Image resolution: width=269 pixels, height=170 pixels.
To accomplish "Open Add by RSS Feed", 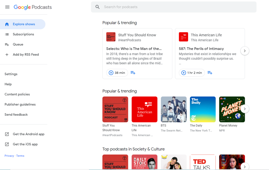I will (26, 54).
